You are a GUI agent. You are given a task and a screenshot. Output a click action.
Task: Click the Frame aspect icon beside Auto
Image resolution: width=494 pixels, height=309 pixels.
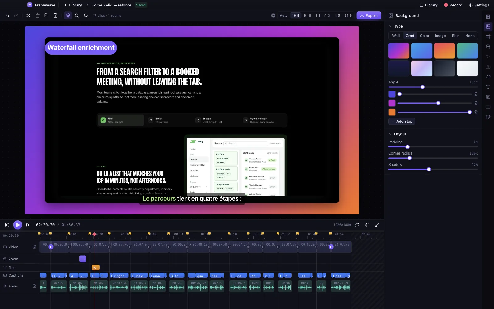point(273,15)
